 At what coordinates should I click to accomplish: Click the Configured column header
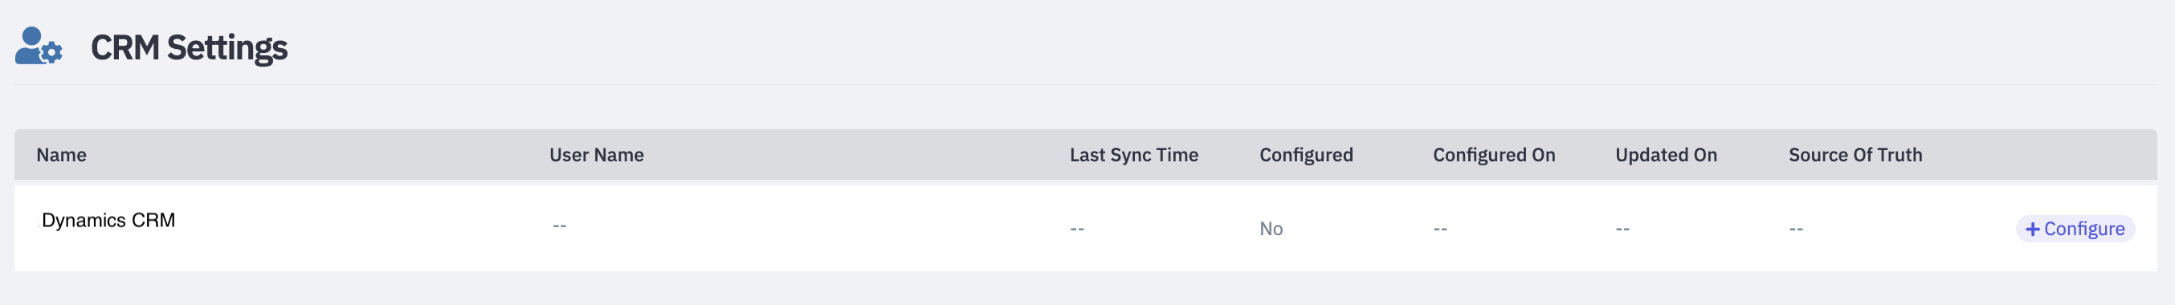(x=1305, y=155)
